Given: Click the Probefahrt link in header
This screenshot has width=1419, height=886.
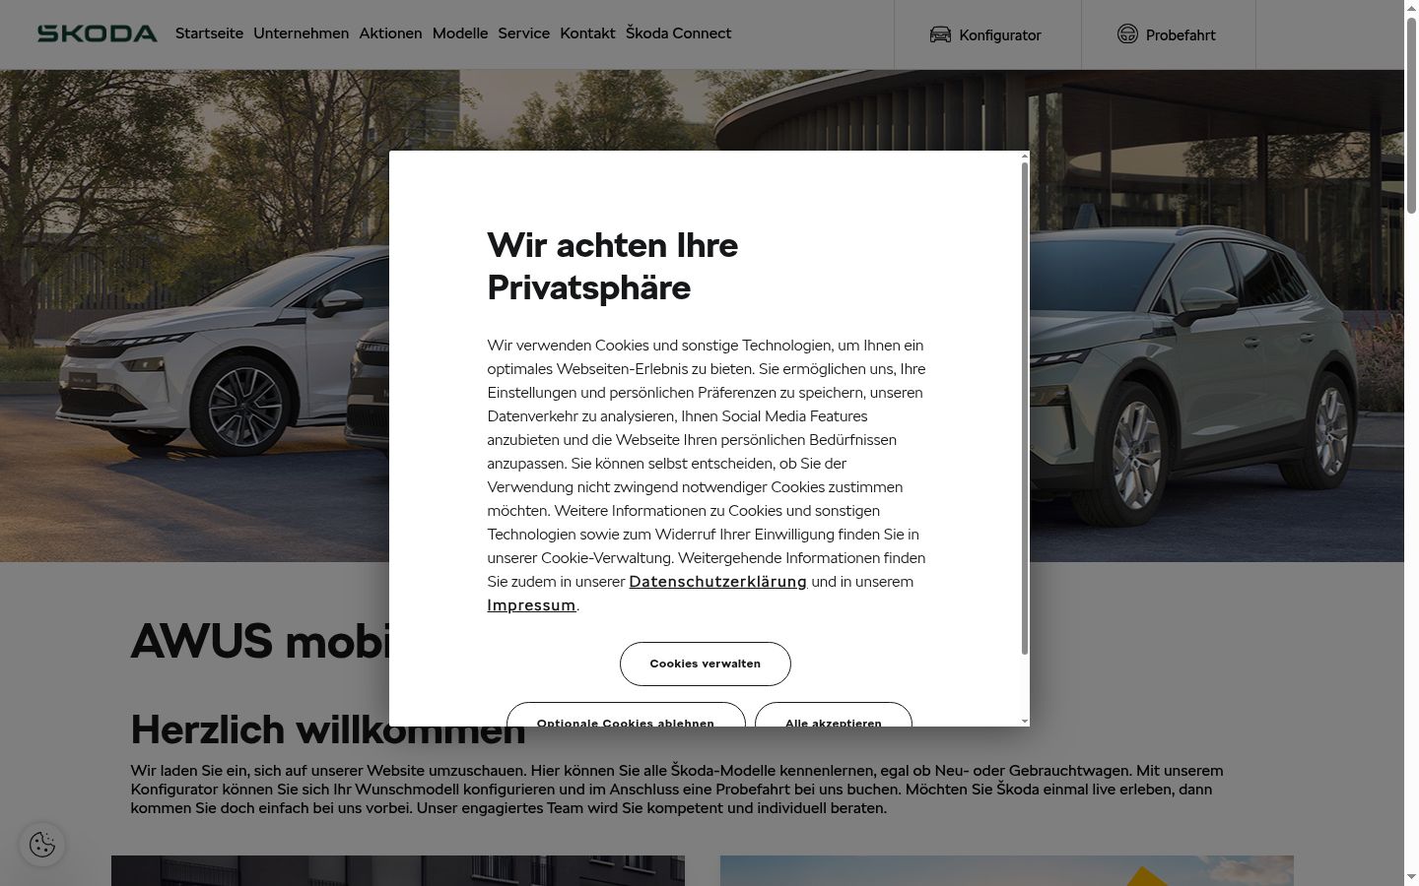Looking at the screenshot, I should point(1169,34).
